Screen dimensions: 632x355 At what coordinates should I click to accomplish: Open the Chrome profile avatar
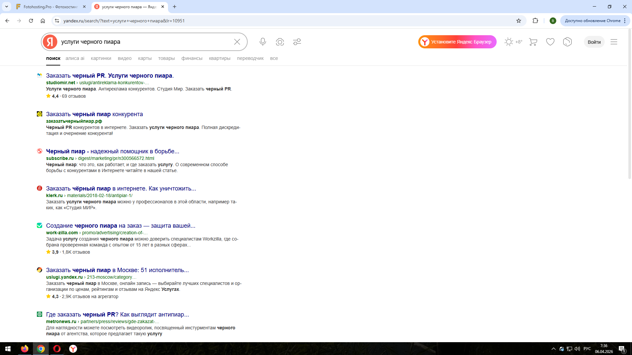(x=553, y=21)
